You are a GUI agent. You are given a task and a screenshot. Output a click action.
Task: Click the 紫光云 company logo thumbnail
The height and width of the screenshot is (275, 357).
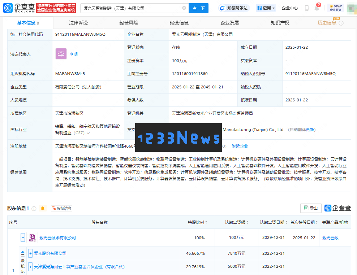[32, 237]
